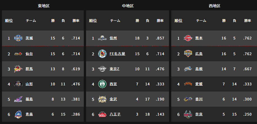This screenshot has width=257, height=124.
Task: Open the 八王子 team link
Action: pos(115,114)
